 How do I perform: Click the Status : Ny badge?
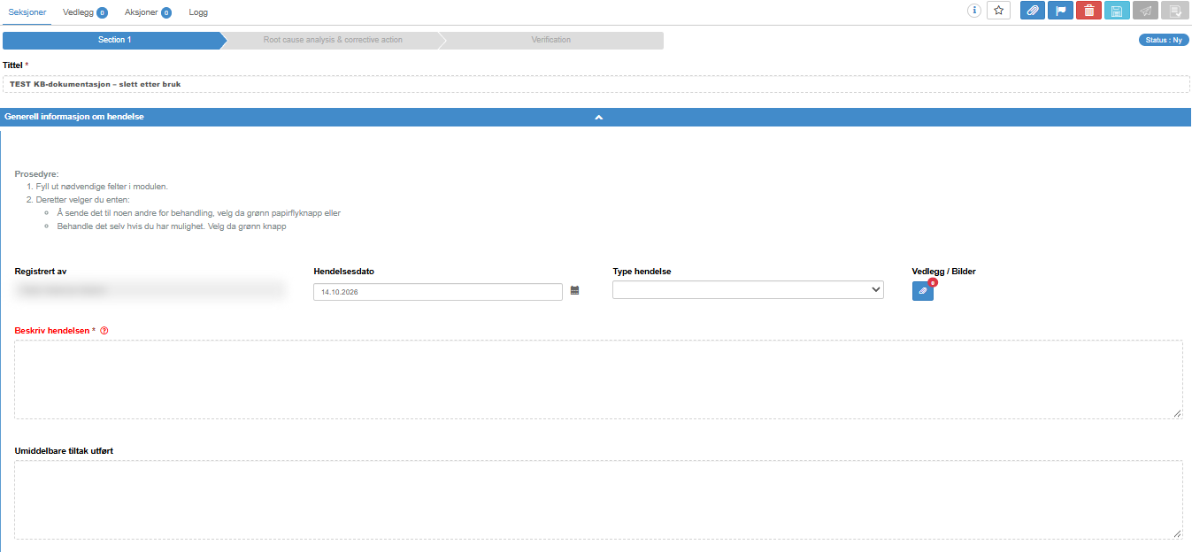[x=1164, y=40]
